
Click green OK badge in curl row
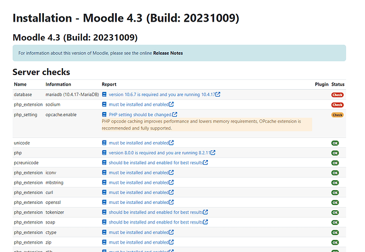coord(335,193)
